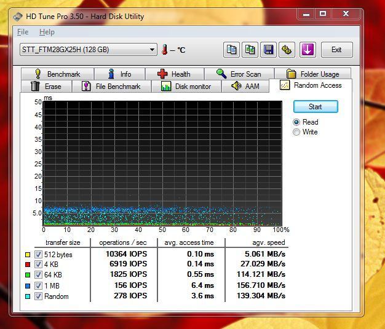Open the Erase tab
The width and height of the screenshot is (385, 329).
(46, 86)
